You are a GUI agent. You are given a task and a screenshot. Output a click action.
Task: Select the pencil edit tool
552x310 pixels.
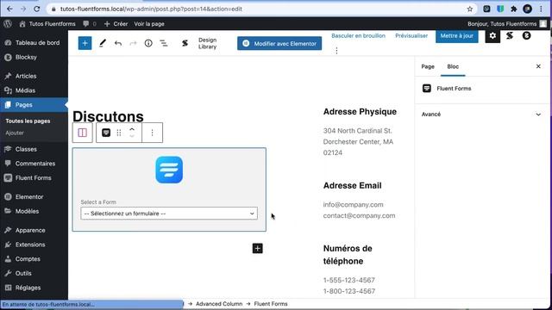point(103,43)
